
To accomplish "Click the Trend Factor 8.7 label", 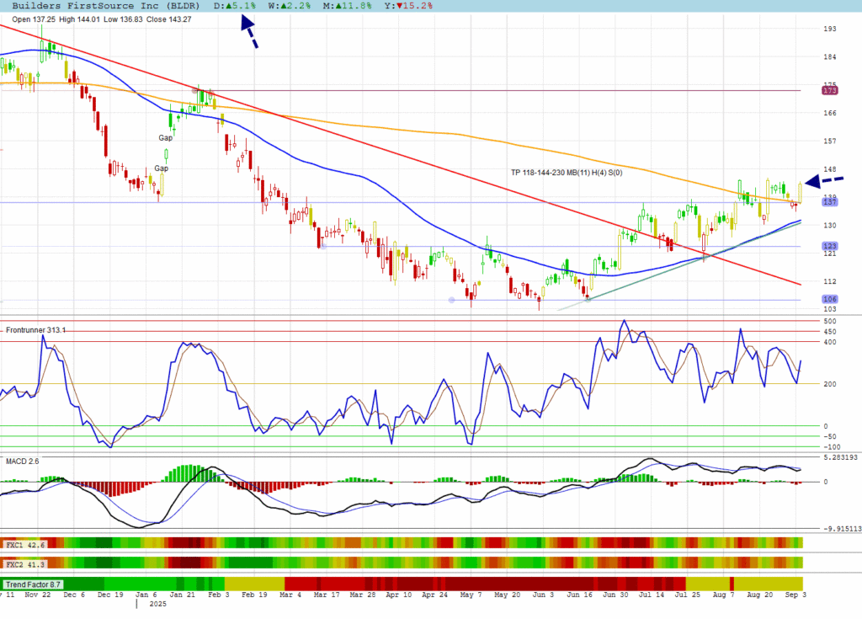I will 33,584.
